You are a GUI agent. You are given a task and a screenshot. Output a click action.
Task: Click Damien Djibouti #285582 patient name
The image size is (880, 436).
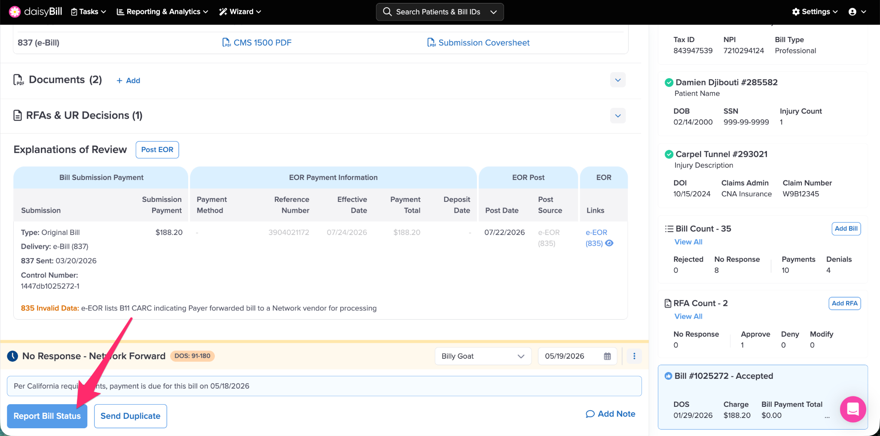tap(727, 82)
